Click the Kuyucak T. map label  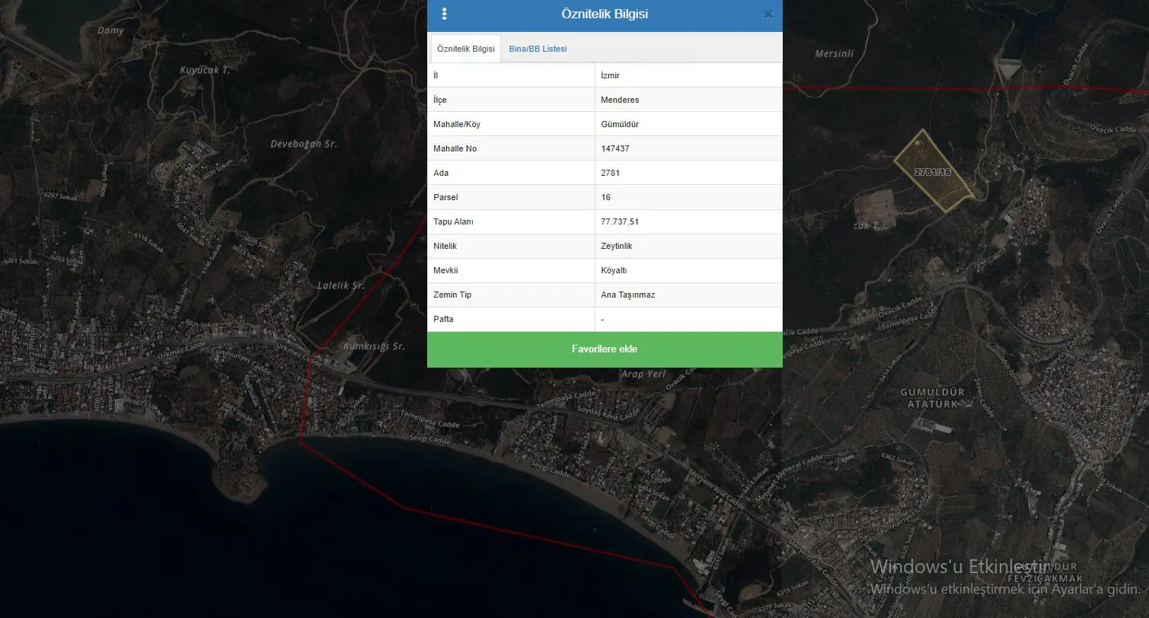pos(204,69)
